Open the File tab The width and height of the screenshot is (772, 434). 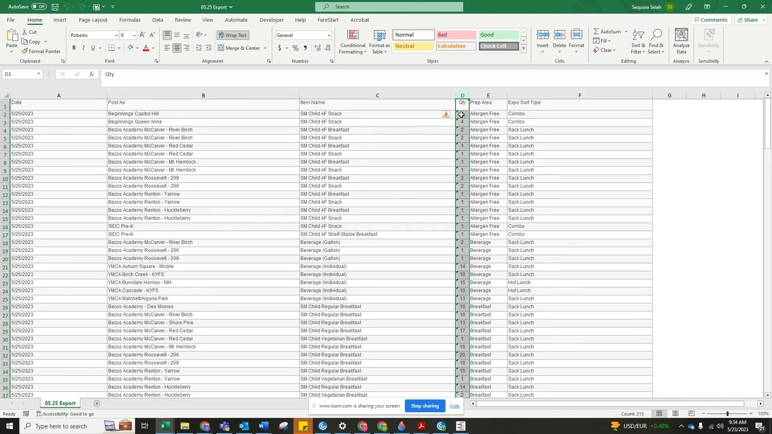tap(10, 20)
